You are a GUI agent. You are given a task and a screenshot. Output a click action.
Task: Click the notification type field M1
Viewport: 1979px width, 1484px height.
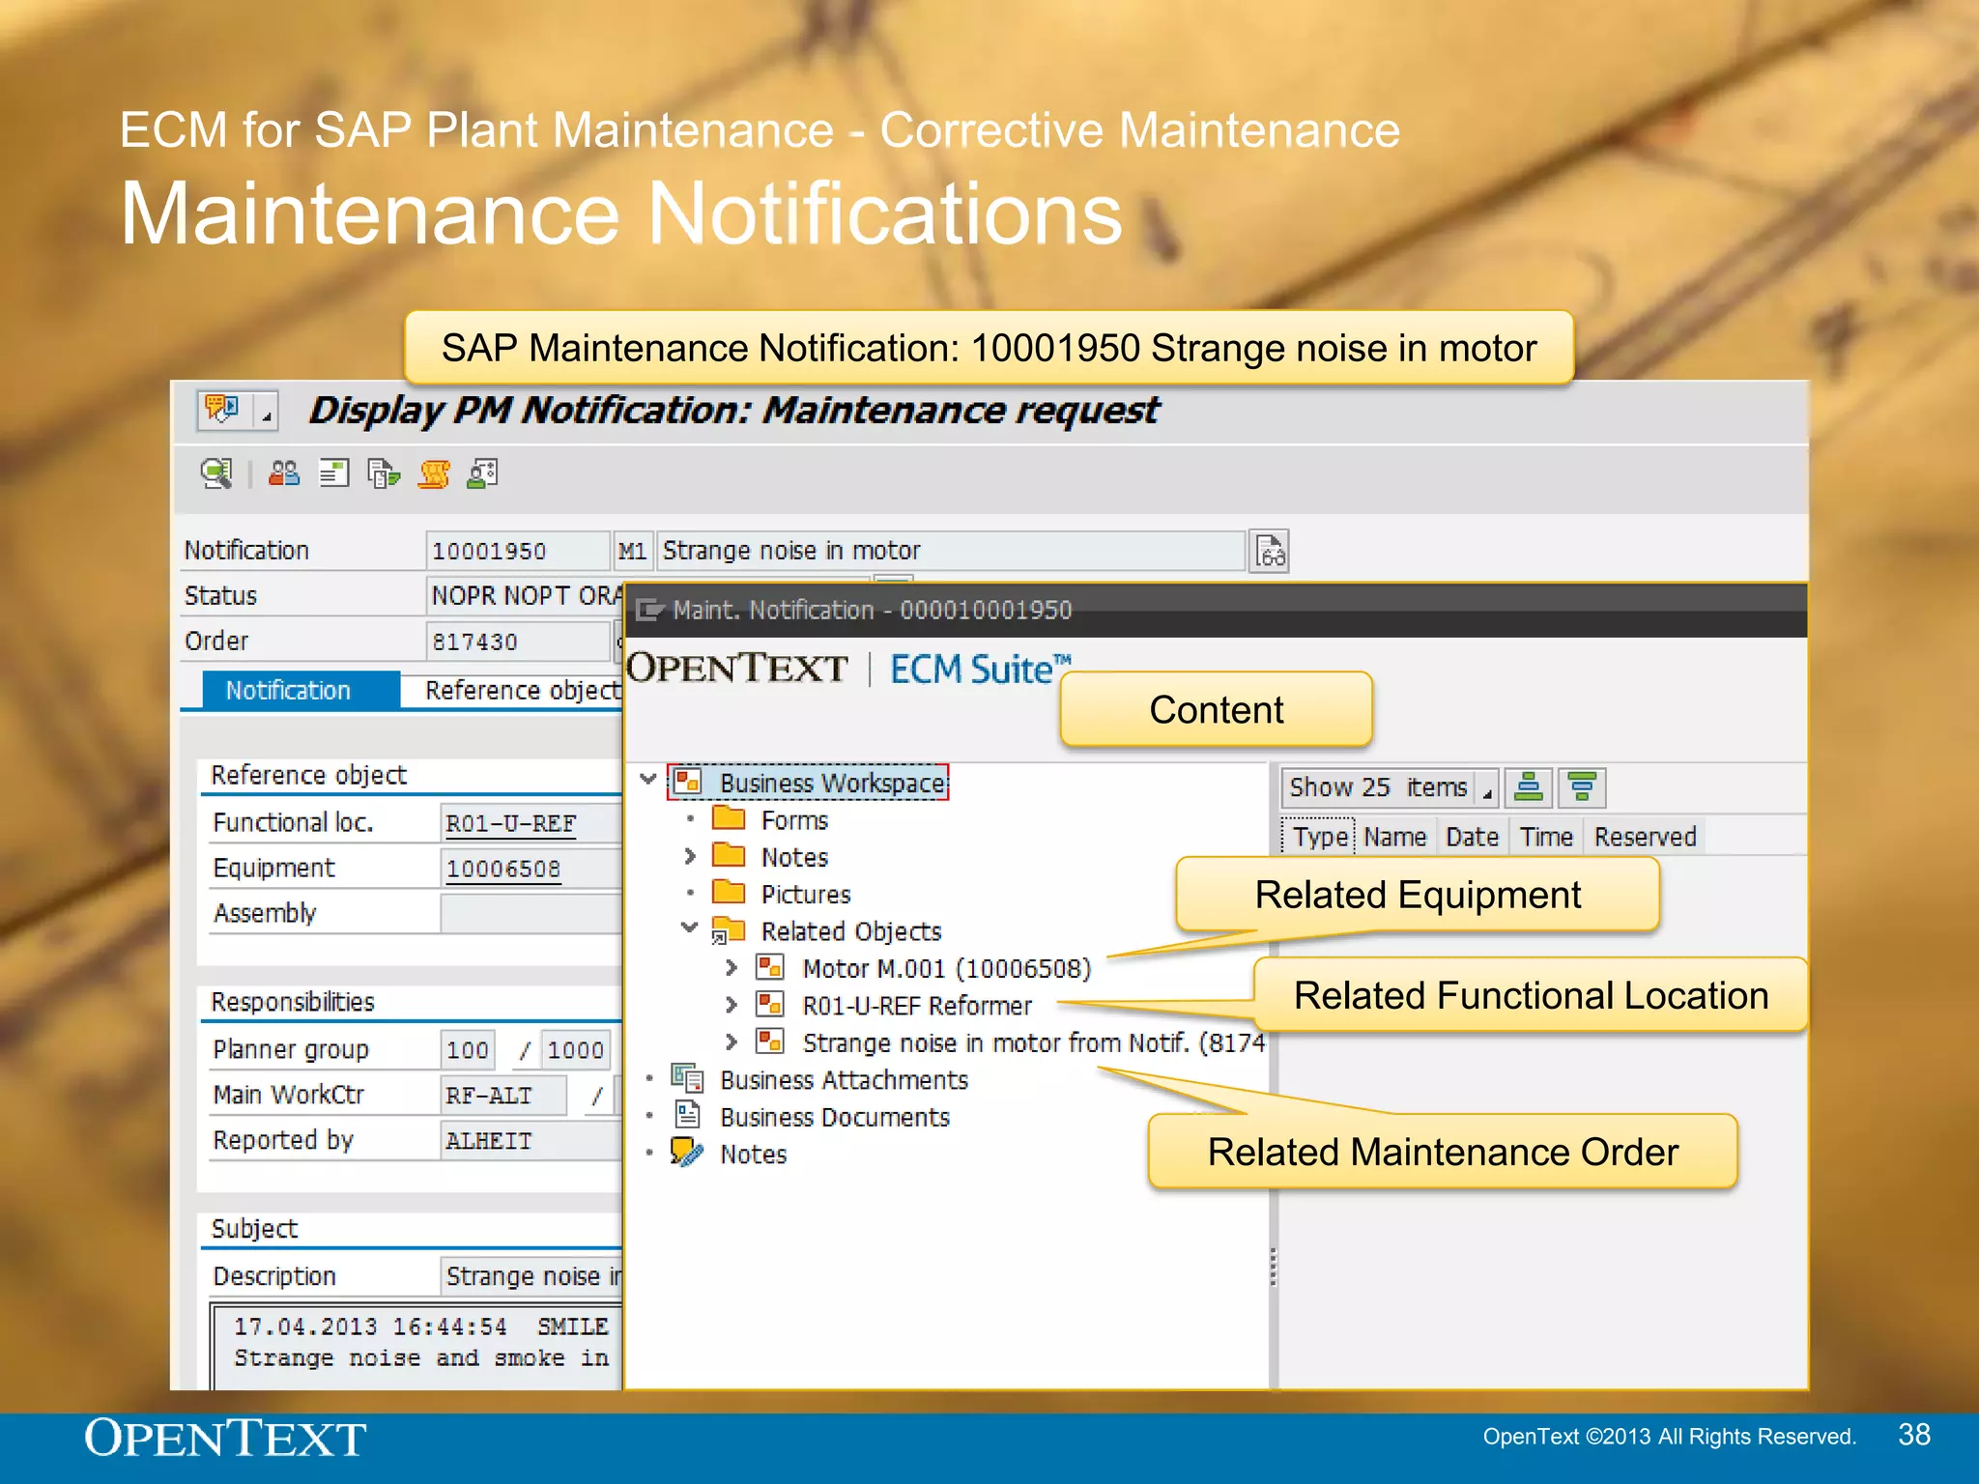[x=632, y=551]
